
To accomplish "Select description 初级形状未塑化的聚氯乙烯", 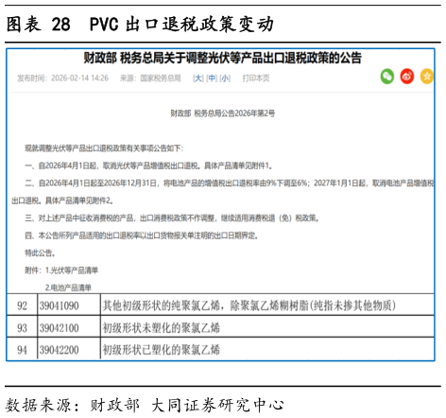I will (162, 327).
